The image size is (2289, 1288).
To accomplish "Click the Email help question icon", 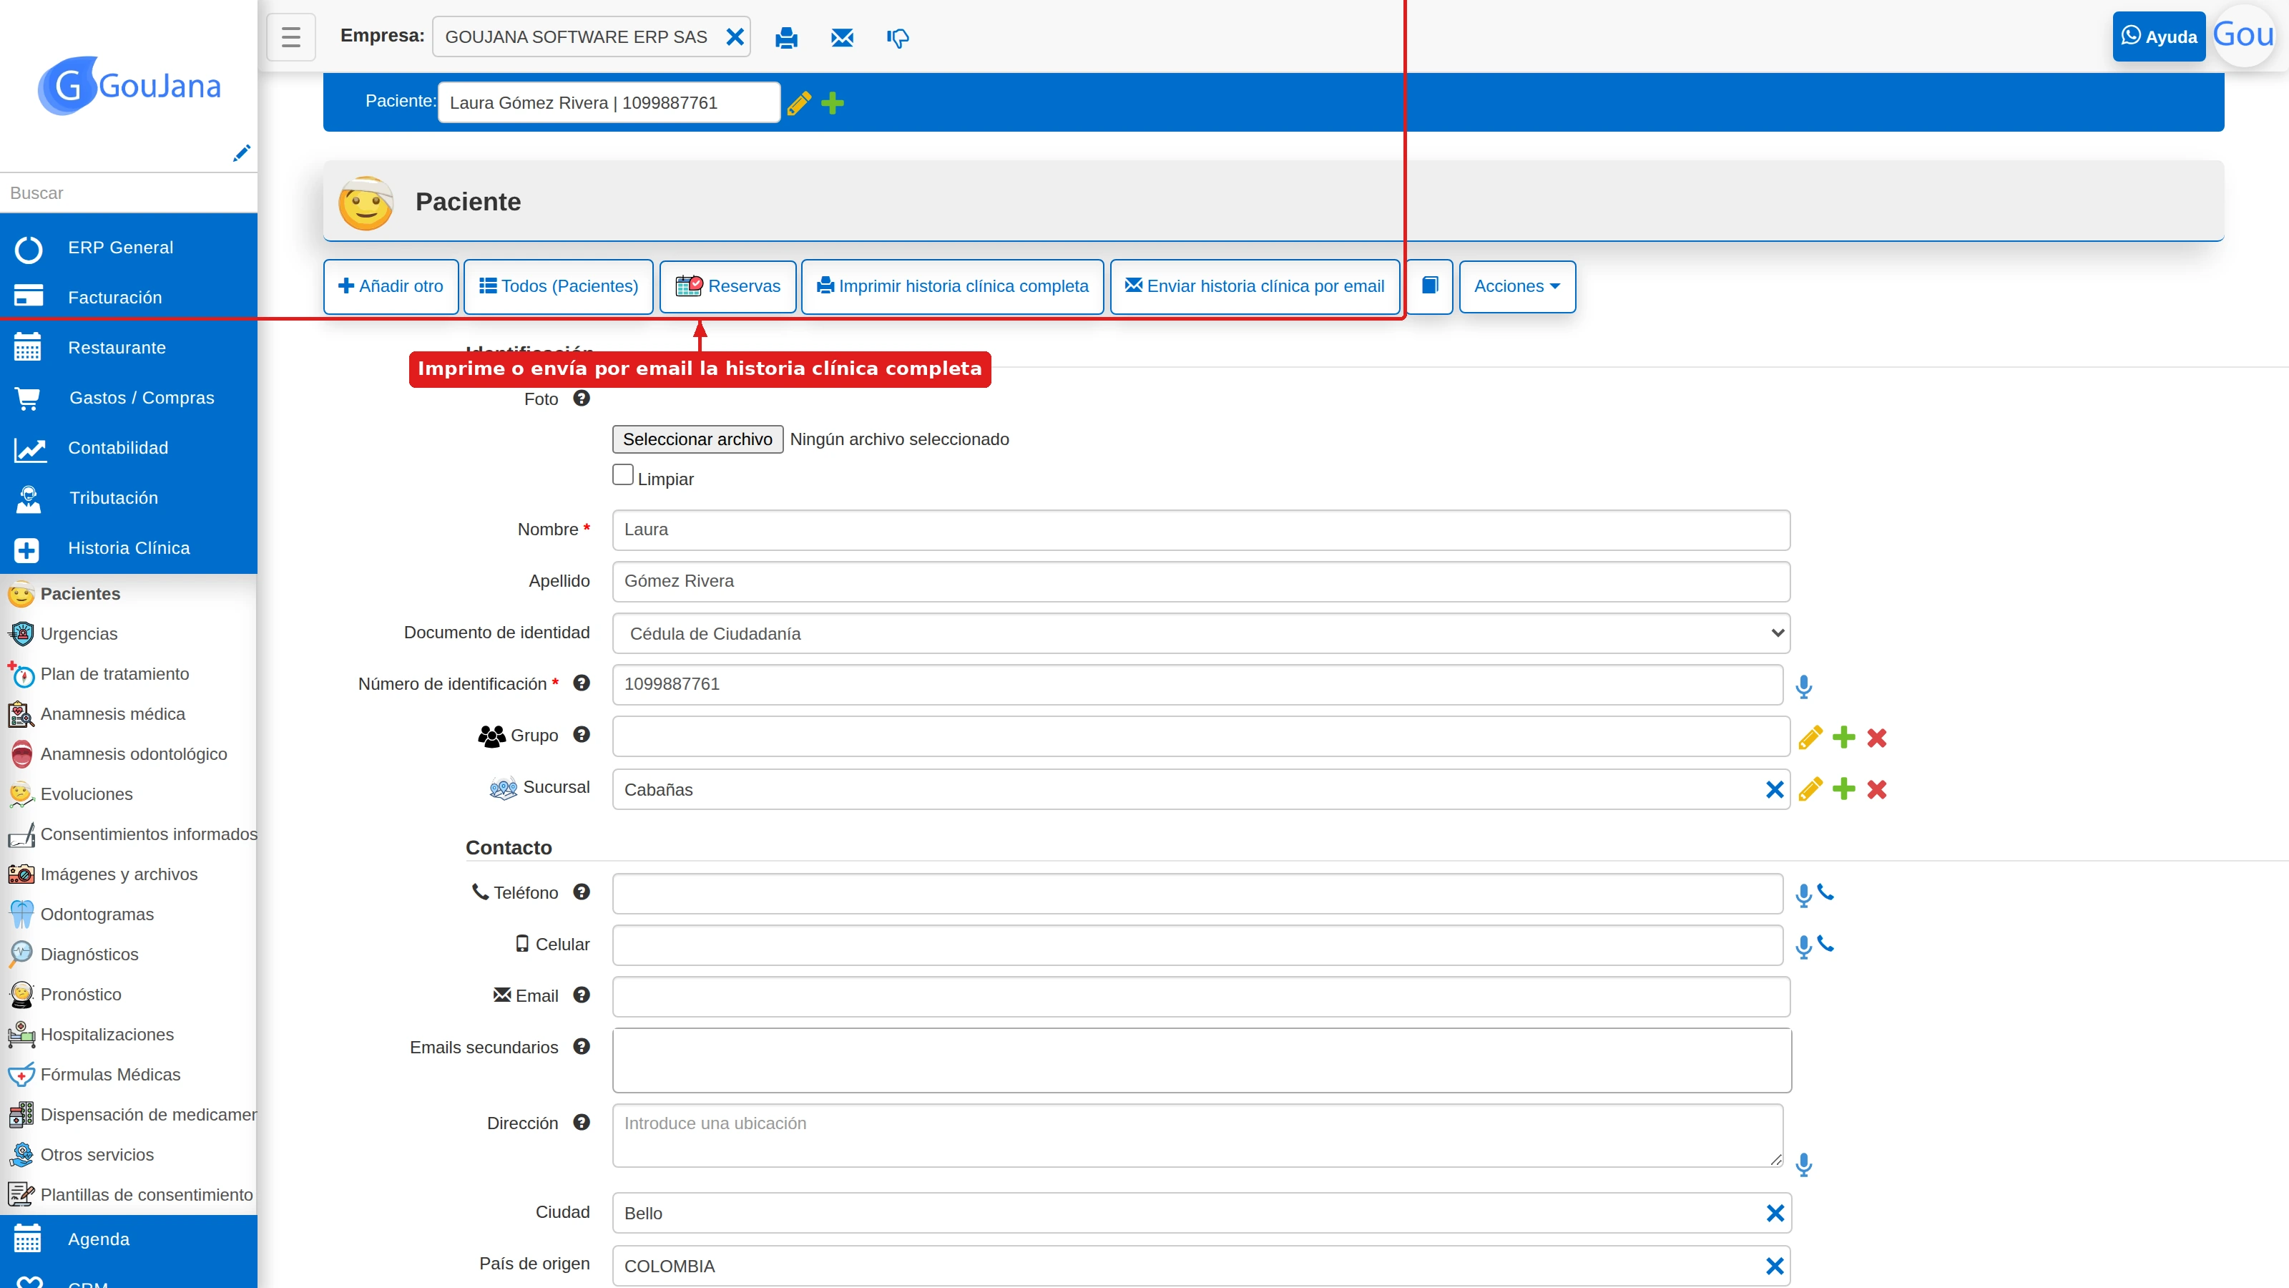I will [x=581, y=995].
